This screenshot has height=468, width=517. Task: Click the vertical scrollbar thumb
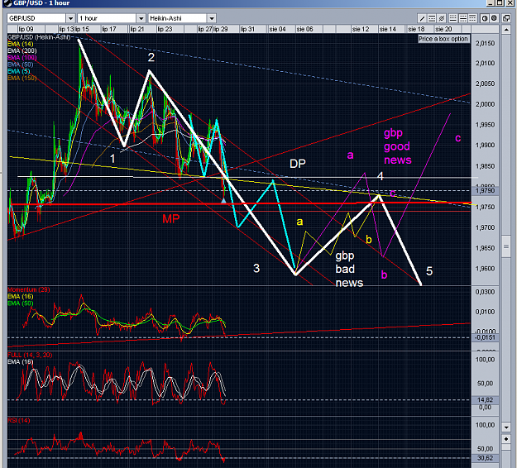click(x=506, y=246)
